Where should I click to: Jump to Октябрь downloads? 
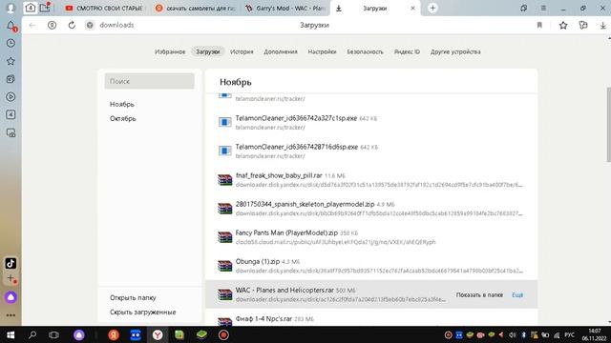click(x=123, y=118)
